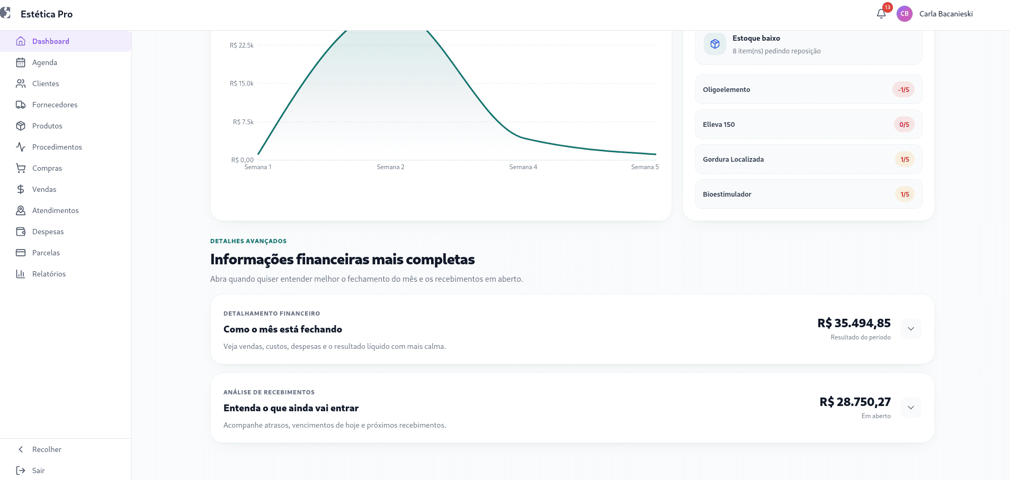This screenshot has height=480, width=1010.
Task: Expand Como o mês está fechando
Action: 911,329
